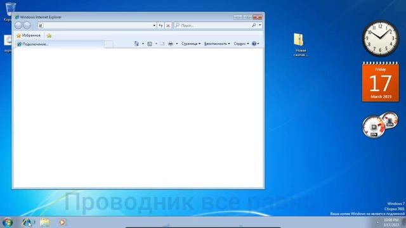406x228 pixels.
Task: Click the taskbar clock showing 10:08 PM
Action: pyautogui.click(x=391, y=222)
